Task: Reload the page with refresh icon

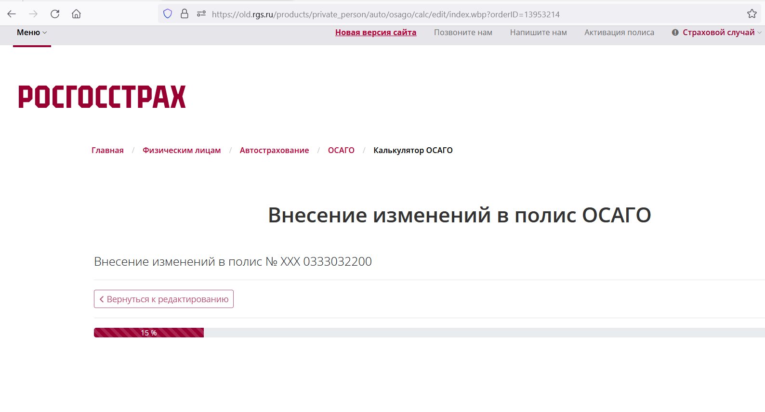Action: 55,14
